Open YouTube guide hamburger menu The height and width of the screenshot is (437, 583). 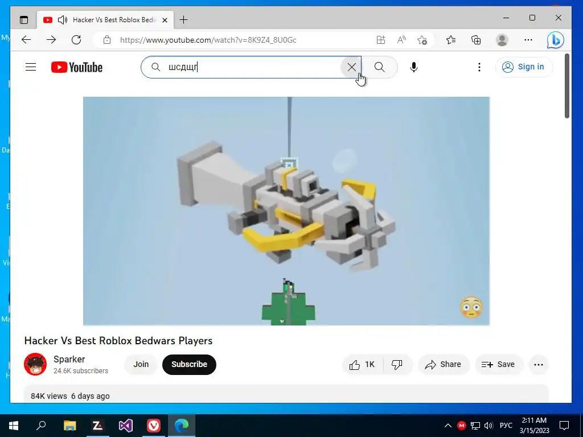click(31, 67)
